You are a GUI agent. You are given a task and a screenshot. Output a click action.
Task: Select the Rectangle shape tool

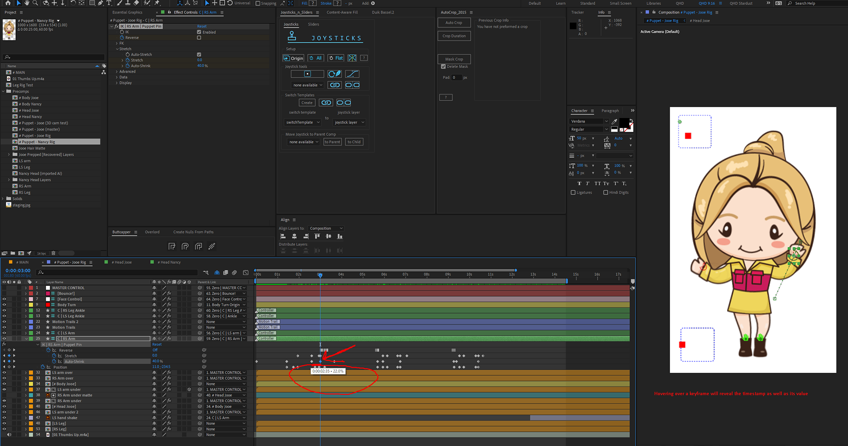[x=92, y=3]
